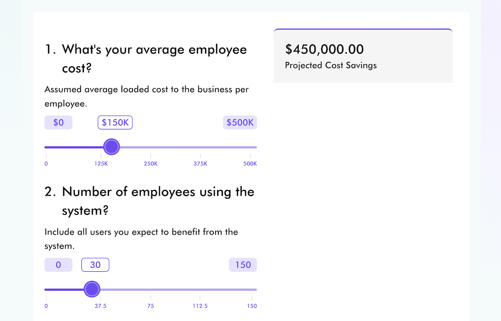Click question 2 heading about number of employees
This screenshot has height=321, width=501.
pyautogui.click(x=149, y=201)
